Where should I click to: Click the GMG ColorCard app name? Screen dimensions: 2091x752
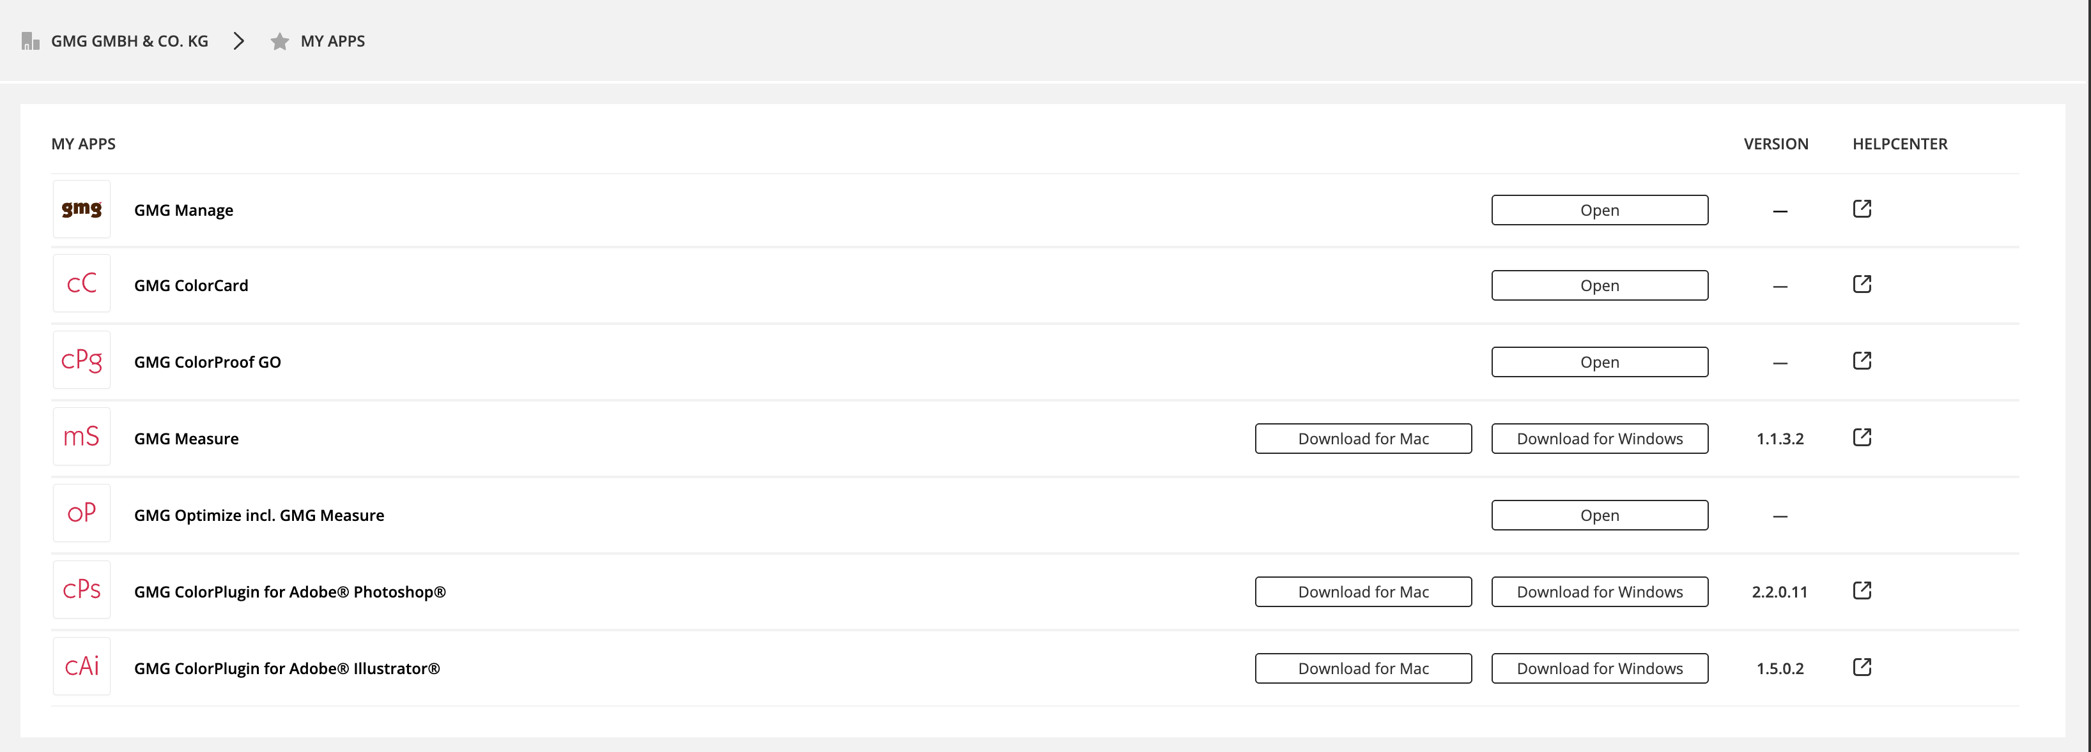point(190,285)
